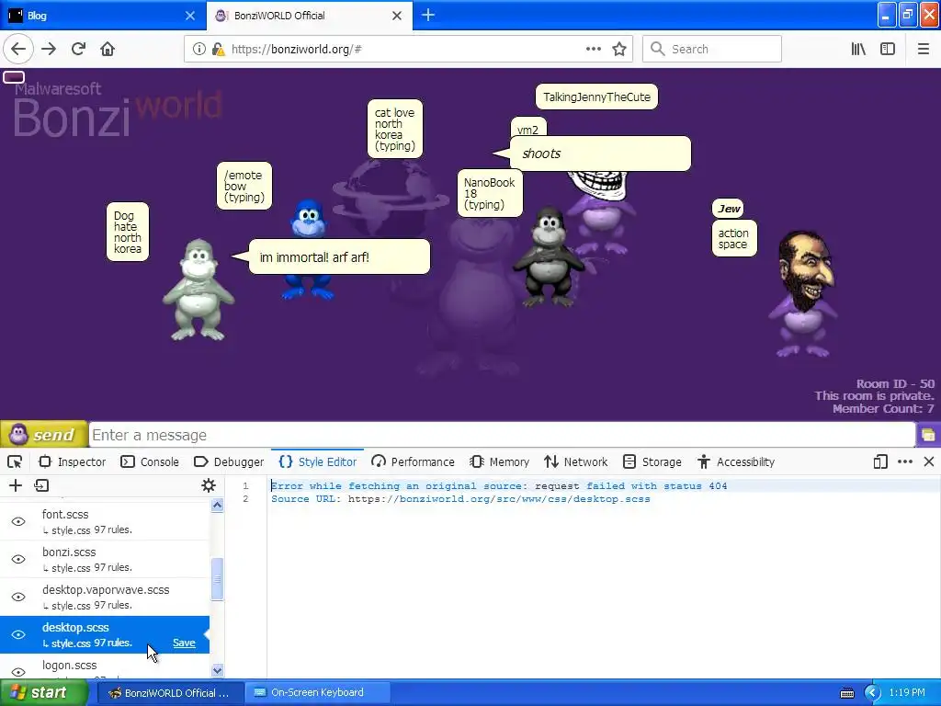Select bonzi.scss in the stylesheet list
Viewport: 941px width, 706px height.
(105, 559)
